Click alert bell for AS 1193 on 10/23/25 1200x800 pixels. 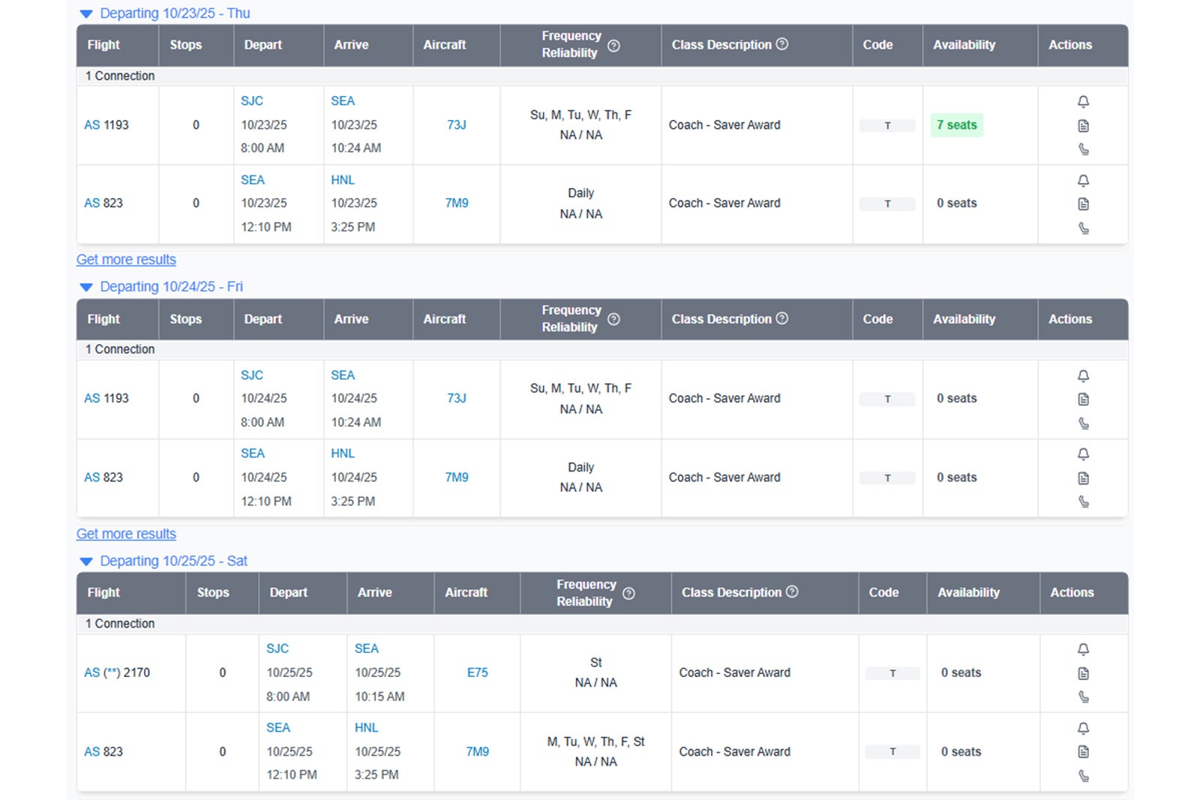click(x=1083, y=101)
